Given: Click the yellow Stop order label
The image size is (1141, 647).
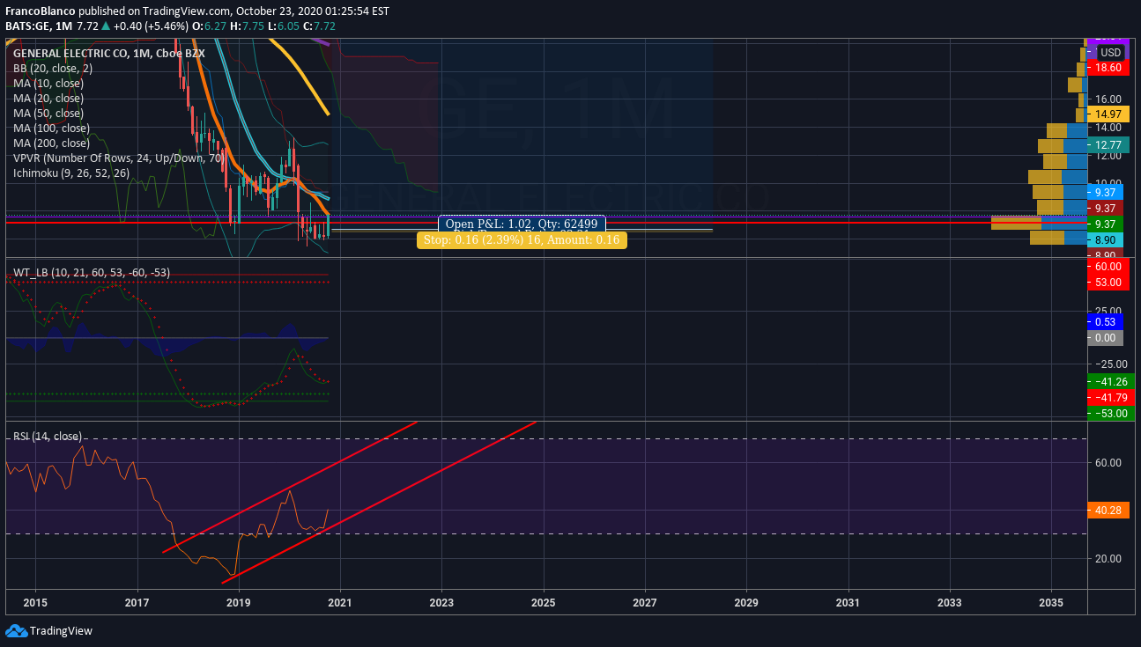Looking at the screenshot, I should point(522,239).
